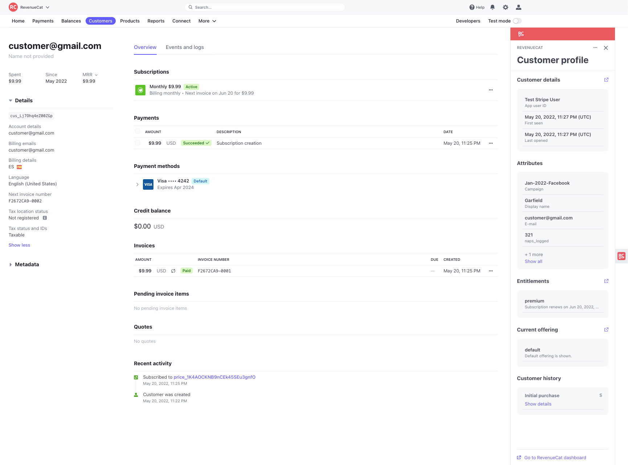Switch to the Events and logs tab

pos(185,47)
